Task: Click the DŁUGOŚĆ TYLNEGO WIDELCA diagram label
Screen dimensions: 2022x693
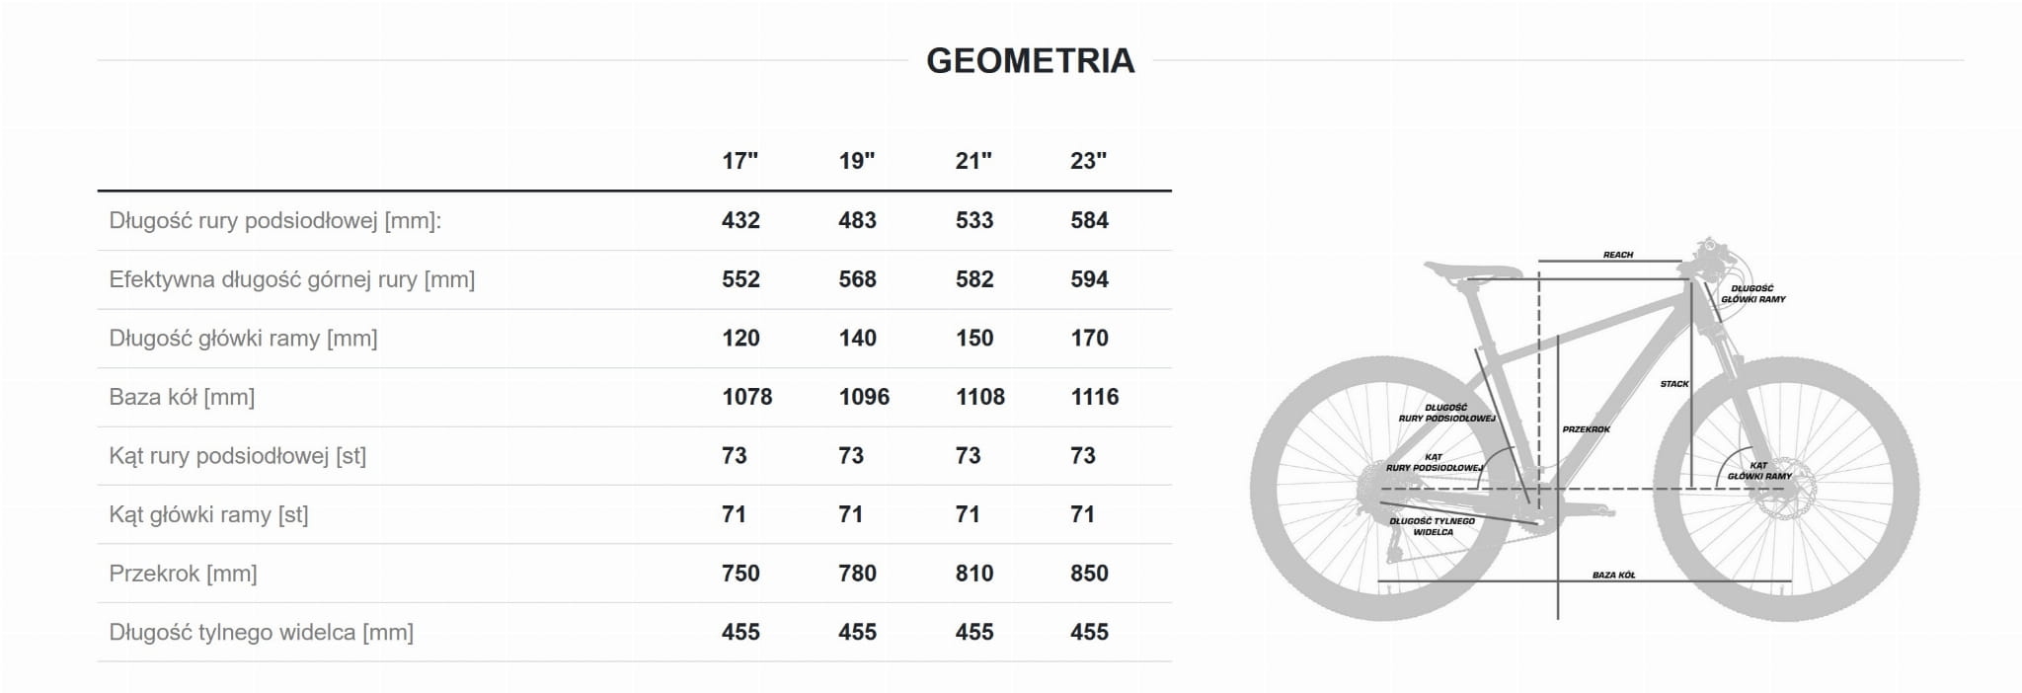Action: (1432, 526)
